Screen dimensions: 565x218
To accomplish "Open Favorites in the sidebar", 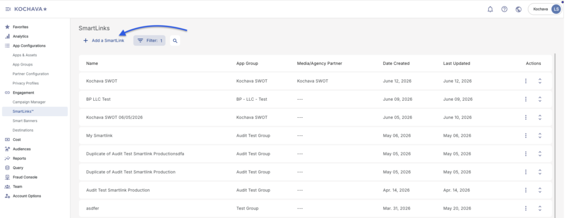I will 20,27.
